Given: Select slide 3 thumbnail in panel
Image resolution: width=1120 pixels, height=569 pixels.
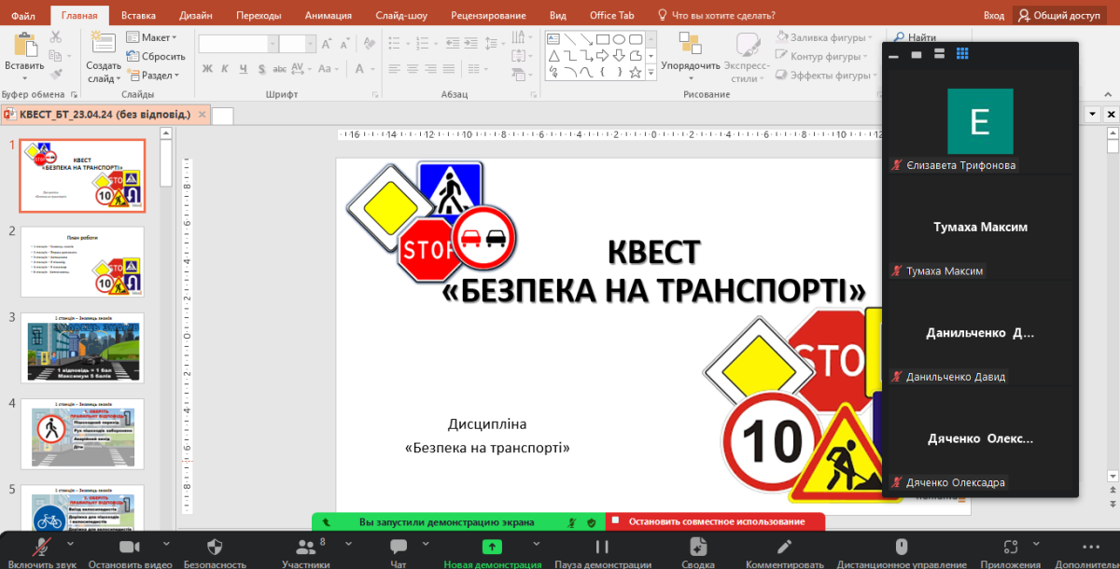Looking at the screenshot, I should [x=82, y=347].
